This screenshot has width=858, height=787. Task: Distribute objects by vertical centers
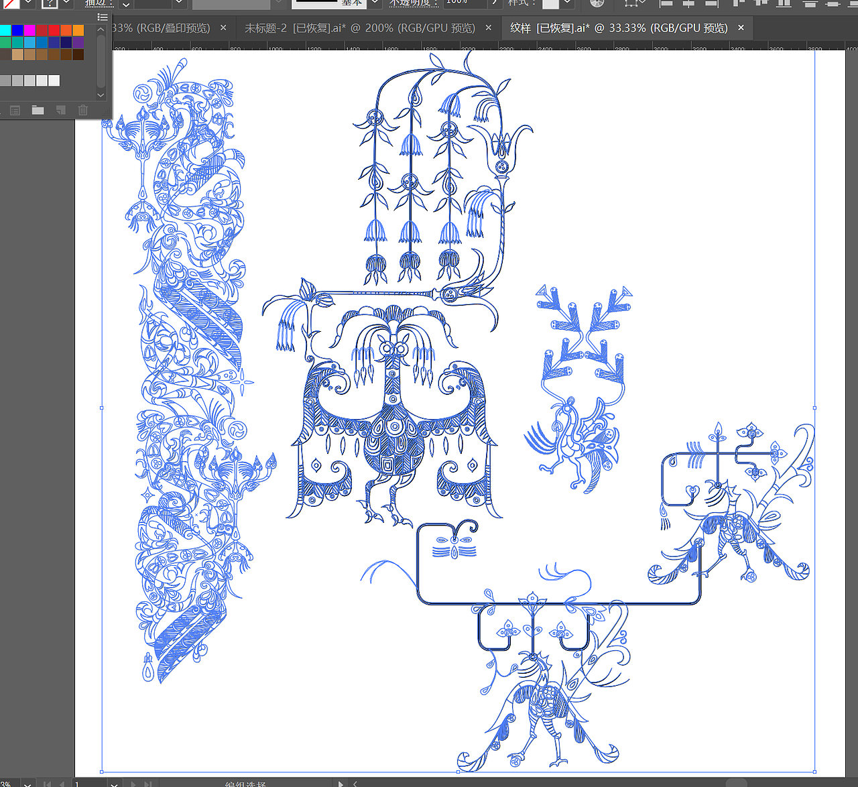833,3
